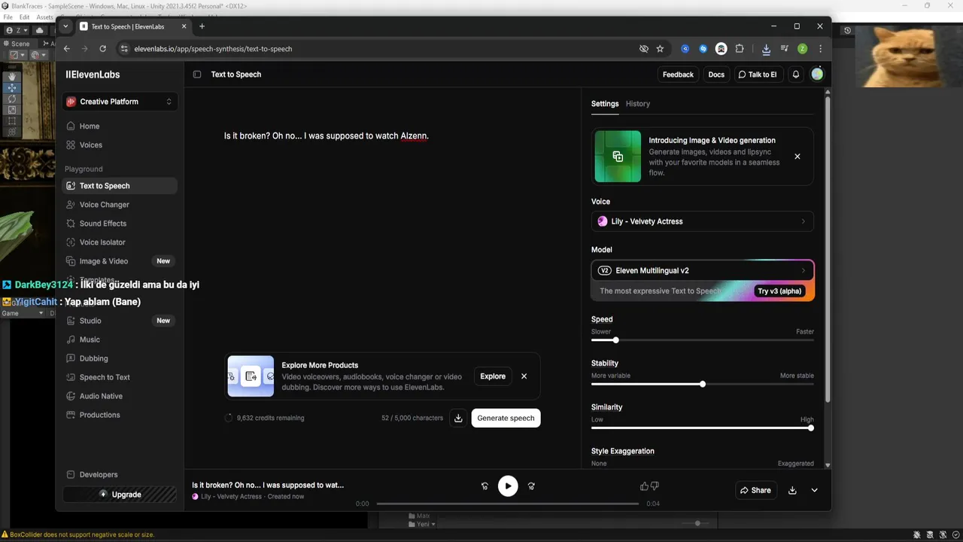Close the Text to Speech browser tab
The image size is (963, 542).
(184, 26)
